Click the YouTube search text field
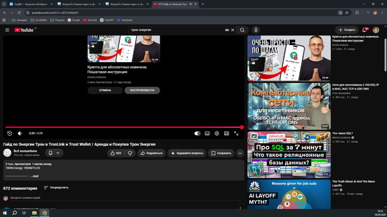The image size is (387, 217). coord(177,30)
